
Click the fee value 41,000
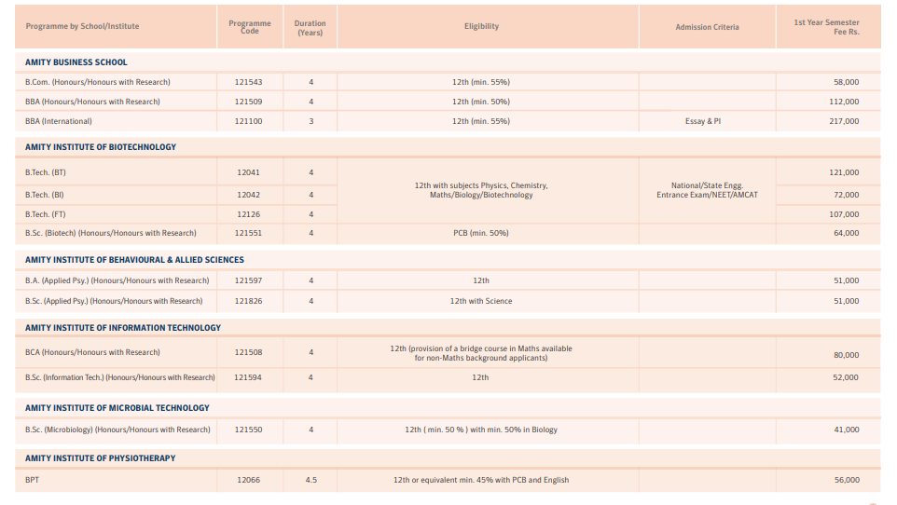[846, 430]
